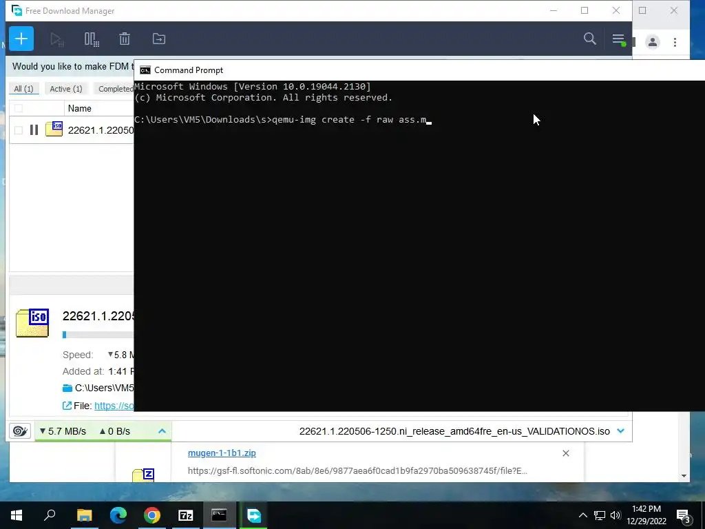
Task: Expand the bottom download details chevron
Action: (x=621, y=431)
